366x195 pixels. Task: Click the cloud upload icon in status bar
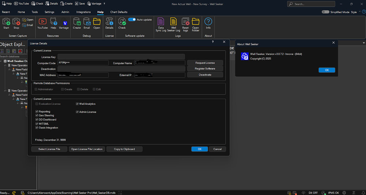pos(303,193)
